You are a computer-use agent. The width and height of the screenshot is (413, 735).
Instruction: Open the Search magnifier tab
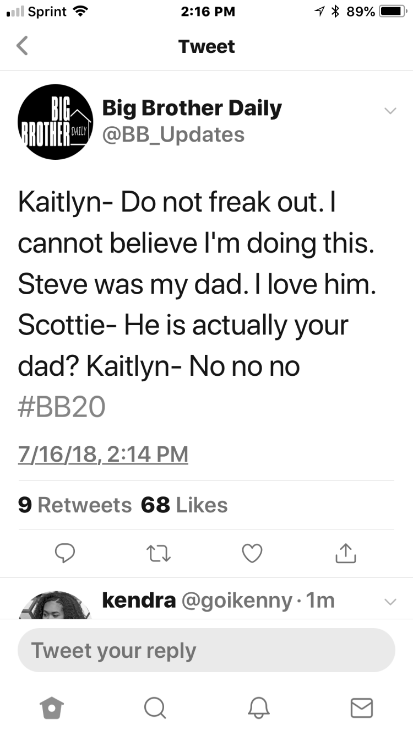(x=155, y=706)
